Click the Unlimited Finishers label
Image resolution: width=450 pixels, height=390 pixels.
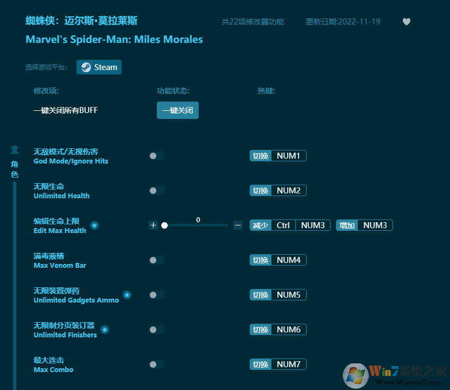65,335
